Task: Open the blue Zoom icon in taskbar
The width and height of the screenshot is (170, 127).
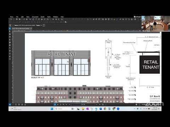Action: point(118,109)
